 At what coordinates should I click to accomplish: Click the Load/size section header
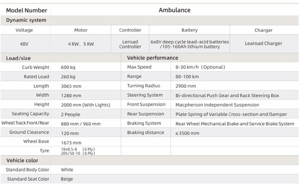point(18,58)
